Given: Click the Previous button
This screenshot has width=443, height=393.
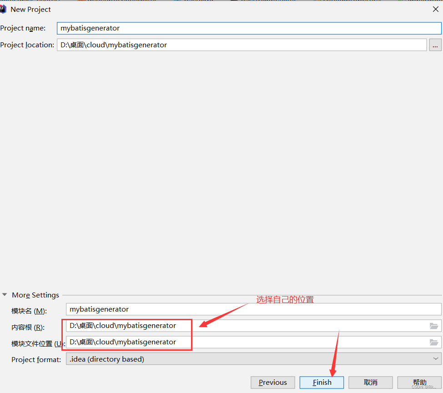Looking at the screenshot, I should pos(272,382).
